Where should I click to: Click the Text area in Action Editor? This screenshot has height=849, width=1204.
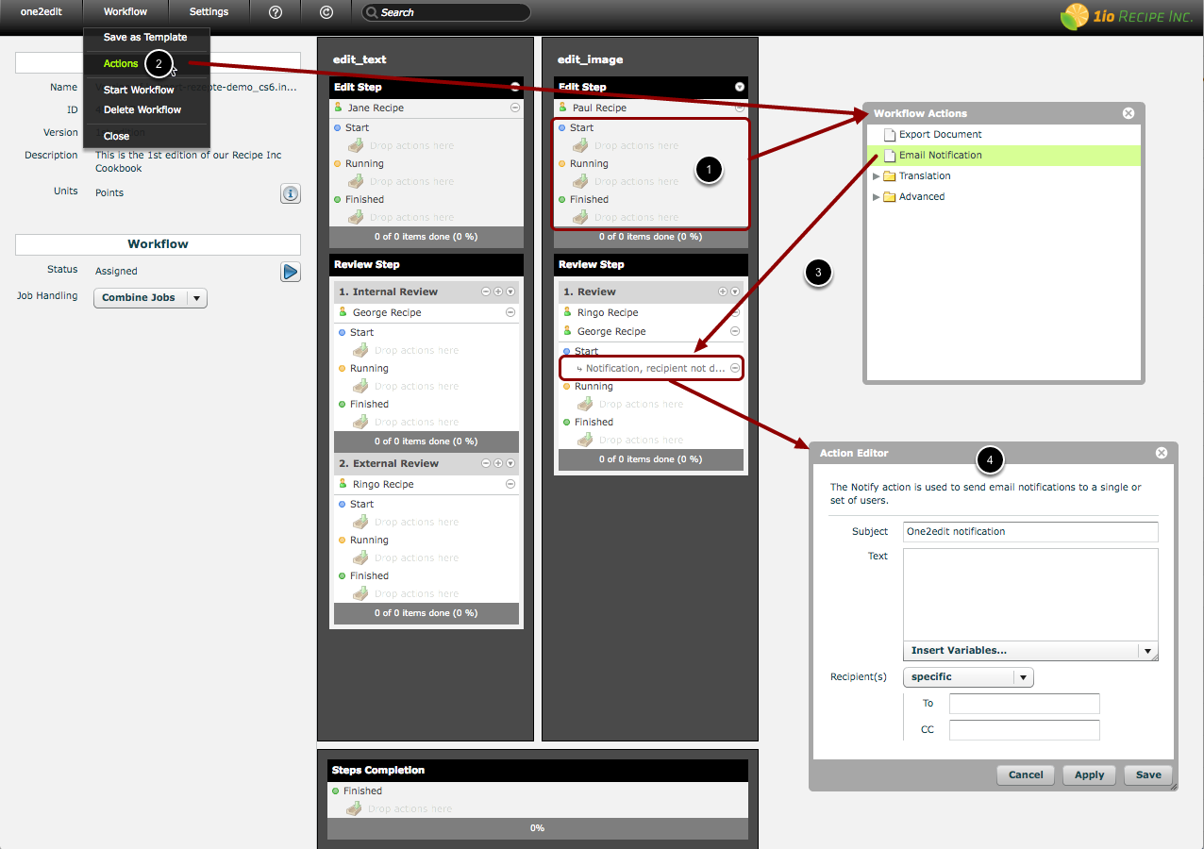(1030, 595)
